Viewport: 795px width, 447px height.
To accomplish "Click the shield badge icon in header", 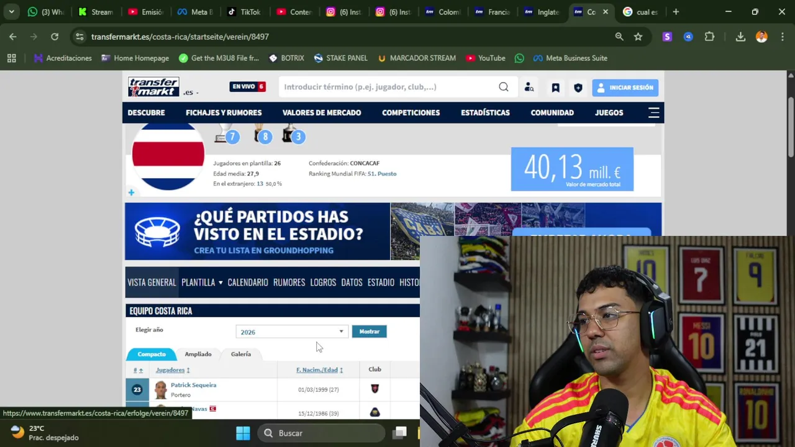I will coord(578,88).
